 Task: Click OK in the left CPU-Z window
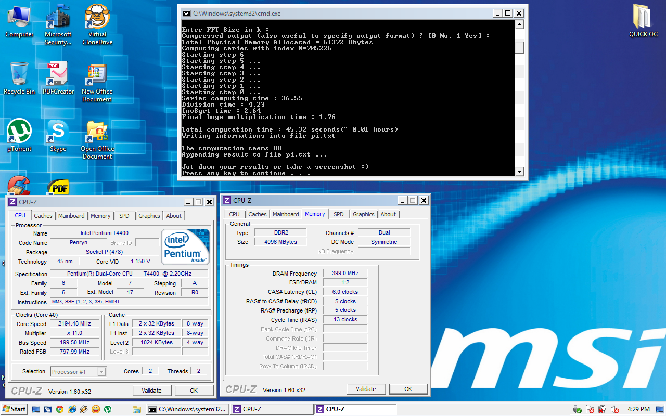click(x=194, y=391)
